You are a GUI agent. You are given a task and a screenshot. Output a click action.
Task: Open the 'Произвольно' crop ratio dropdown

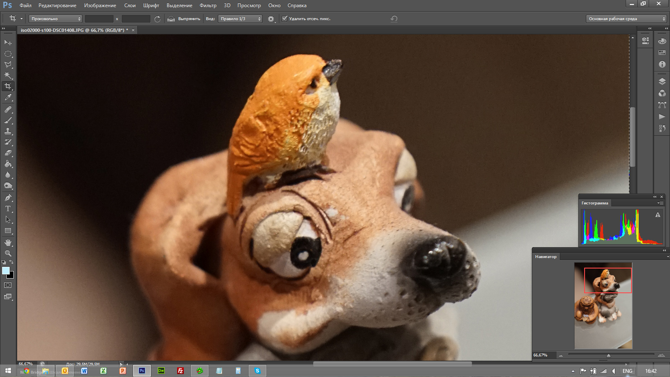pos(55,19)
